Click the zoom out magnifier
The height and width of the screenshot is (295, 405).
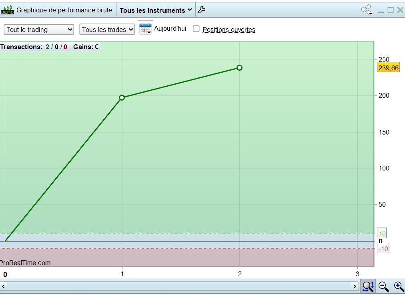tap(383, 286)
